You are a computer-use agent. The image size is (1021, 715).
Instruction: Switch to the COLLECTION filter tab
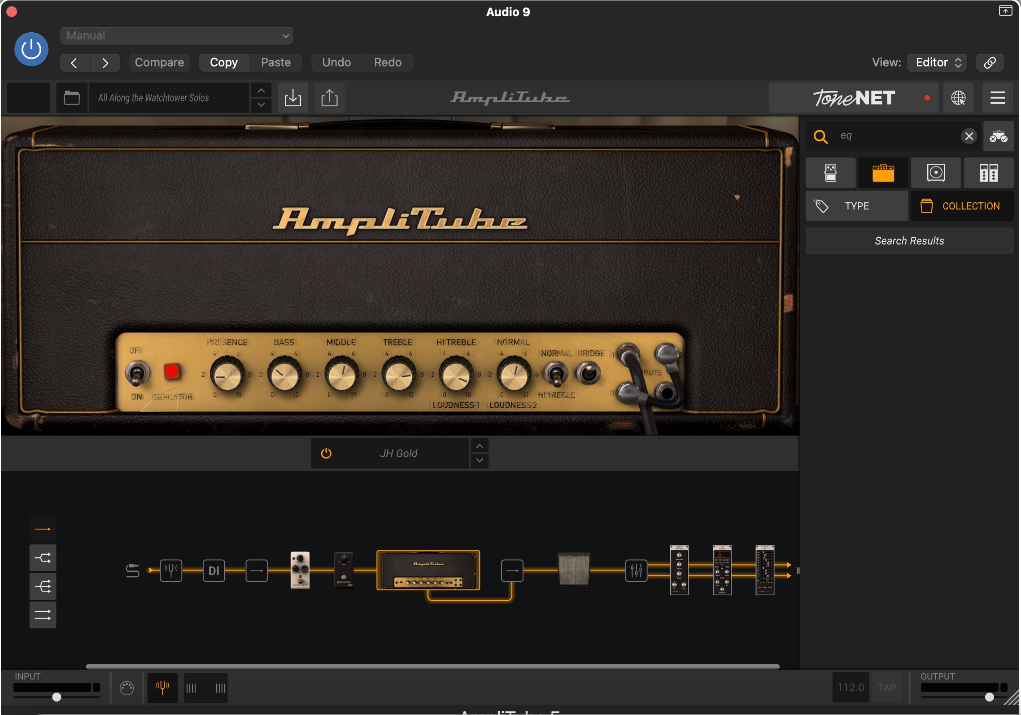coord(962,206)
